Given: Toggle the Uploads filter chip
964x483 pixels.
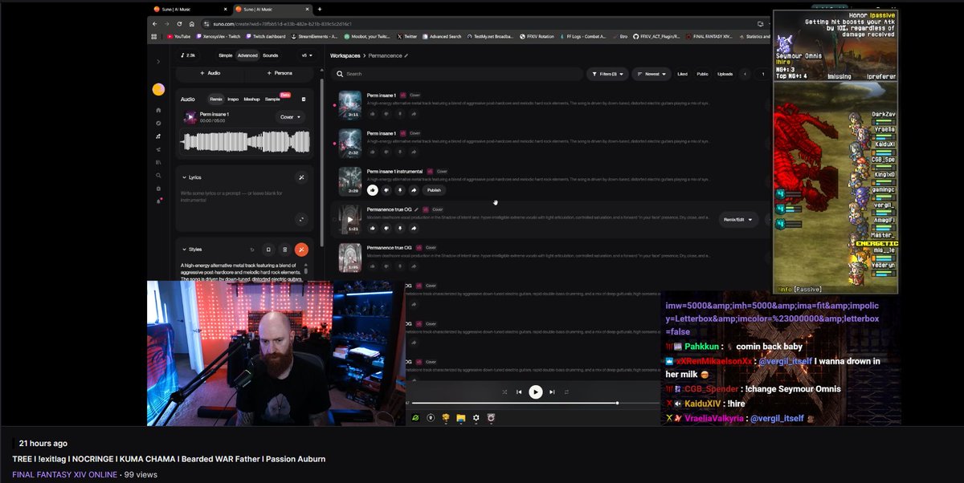Looking at the screenshot, I should (725, 74).
